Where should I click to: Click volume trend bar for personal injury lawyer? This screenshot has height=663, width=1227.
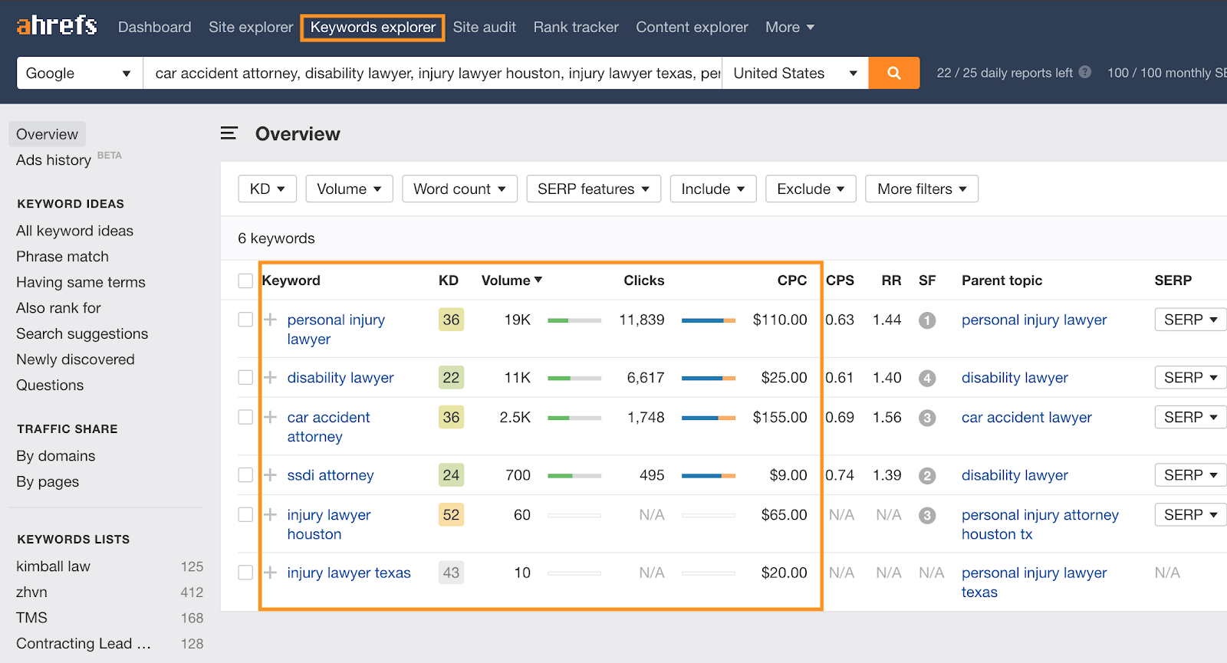point(574,320)
